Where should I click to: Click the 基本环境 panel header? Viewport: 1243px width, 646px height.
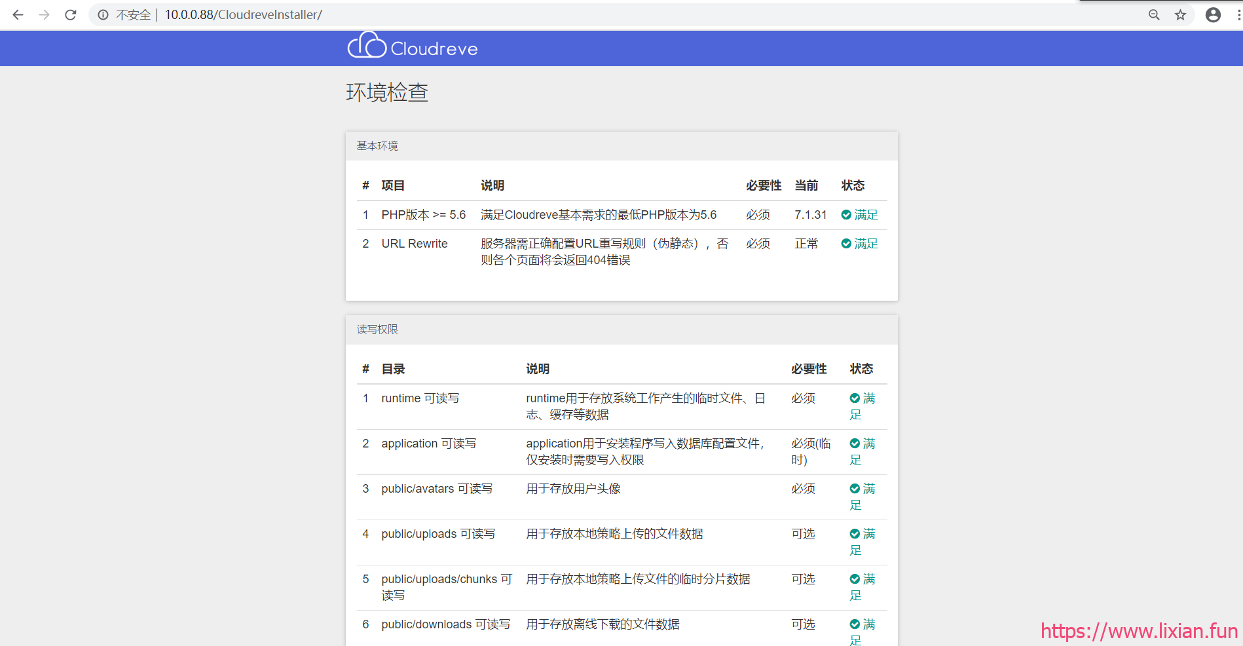tap(621, 146)
